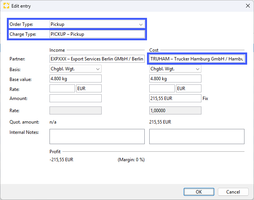Screen dimensions: 254x200
Task: Click the Income Quot. amount value n/a
Action: pyautogui.click(x=53, y=122)
